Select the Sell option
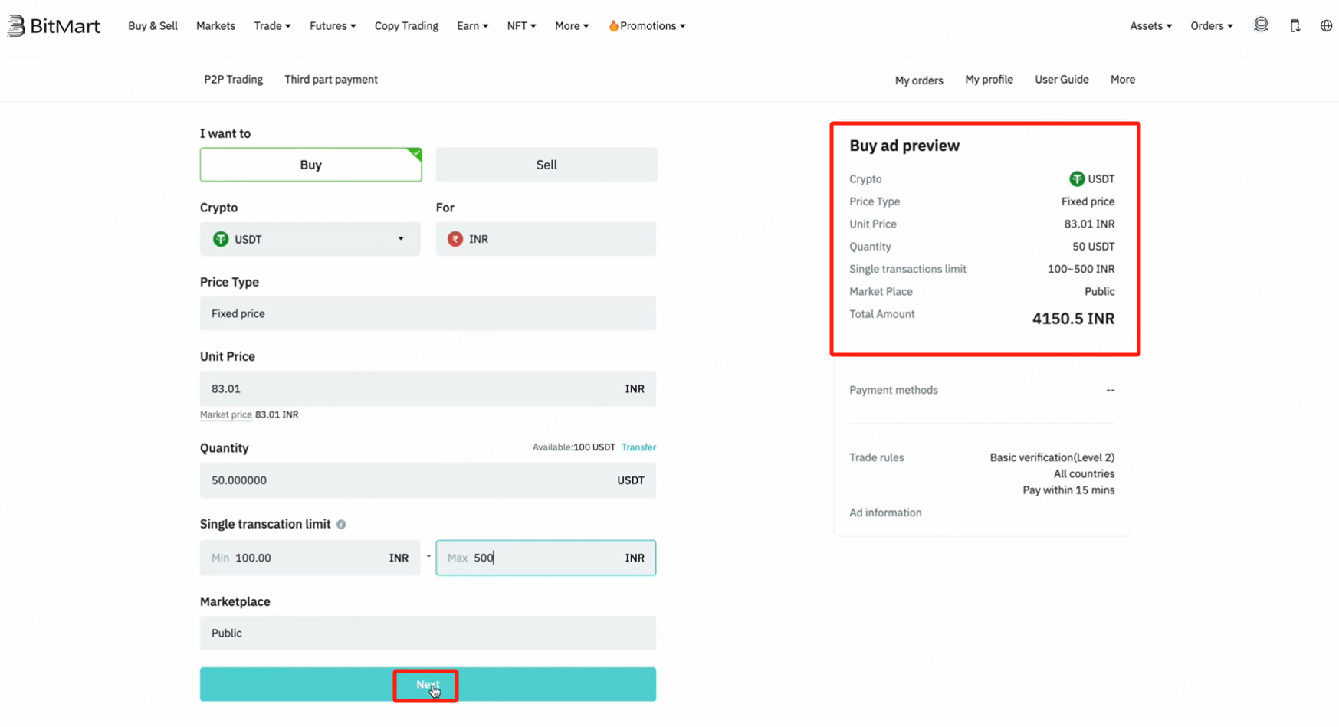1339x727 pixels. 546,165
